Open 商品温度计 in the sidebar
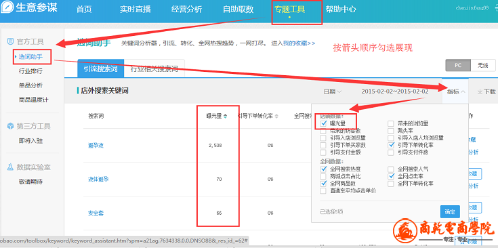Viewport: 498px width, 248px height. coord(34,100)
